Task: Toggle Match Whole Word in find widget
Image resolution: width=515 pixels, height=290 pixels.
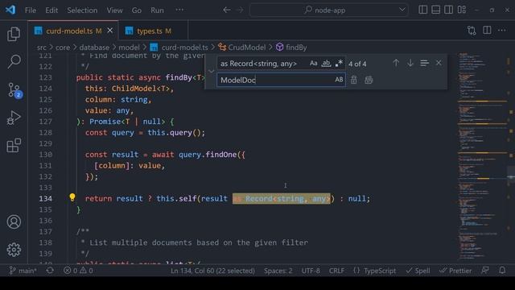Action: tap(326, 63)
